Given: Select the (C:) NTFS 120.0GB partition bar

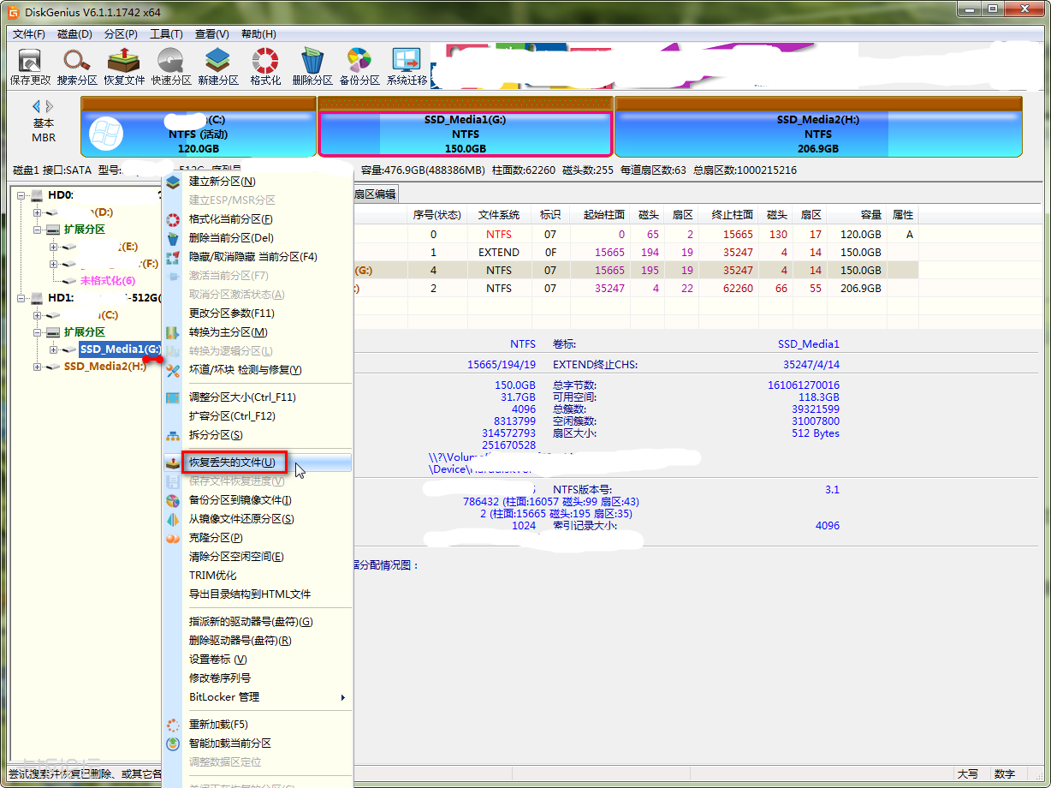Looking at the screenshot, I should coord(199,127).
